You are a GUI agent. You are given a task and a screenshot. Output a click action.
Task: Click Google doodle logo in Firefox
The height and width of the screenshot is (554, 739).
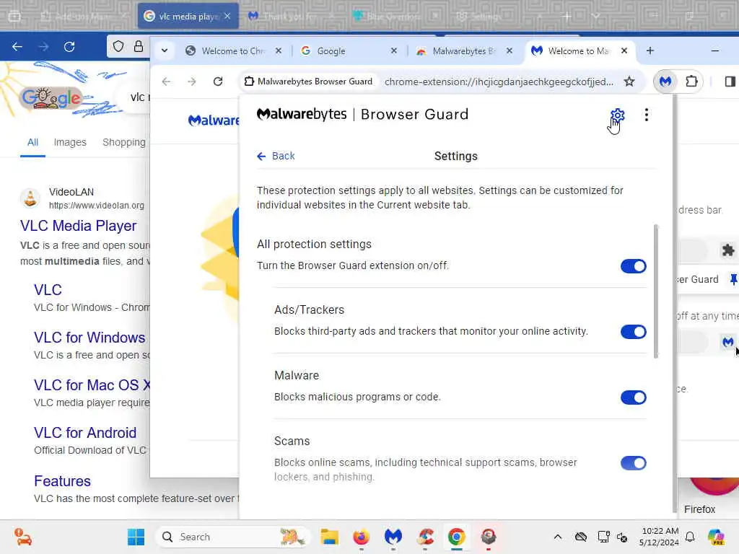point(52,98)
